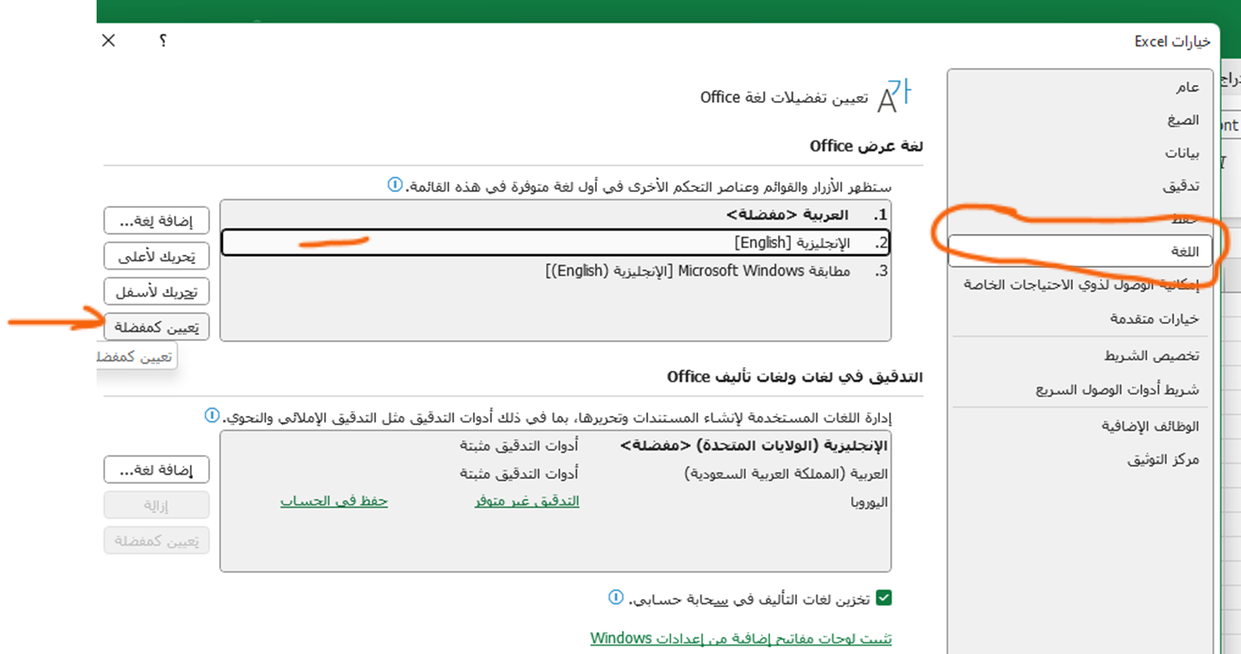Image resolution: width=1241 pixels, height=654 pixels.
Task: Click تحريك لأعلى button
Action: 156,256
